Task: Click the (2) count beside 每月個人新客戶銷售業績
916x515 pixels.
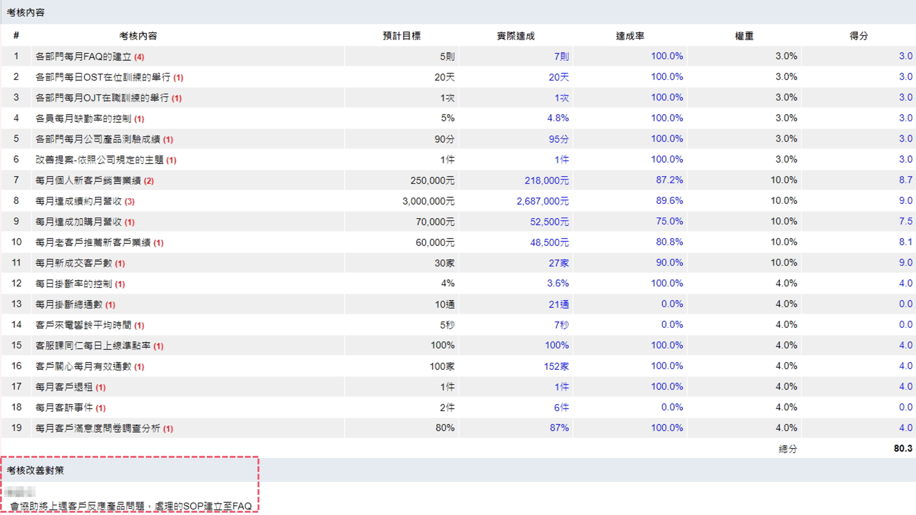Action: tap(149, 181)
